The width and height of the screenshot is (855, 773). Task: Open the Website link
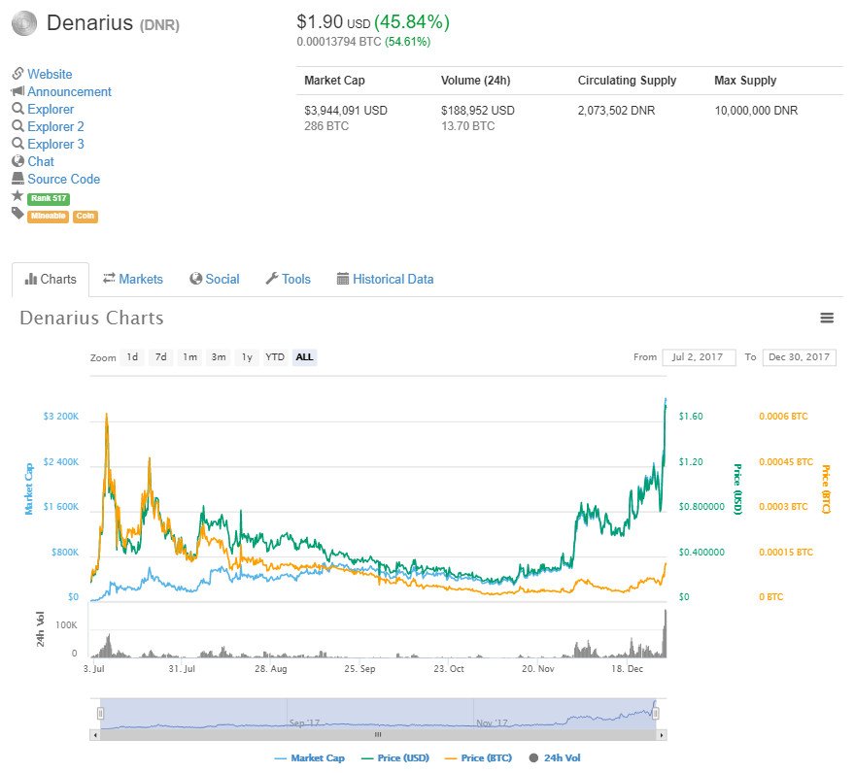50,74
